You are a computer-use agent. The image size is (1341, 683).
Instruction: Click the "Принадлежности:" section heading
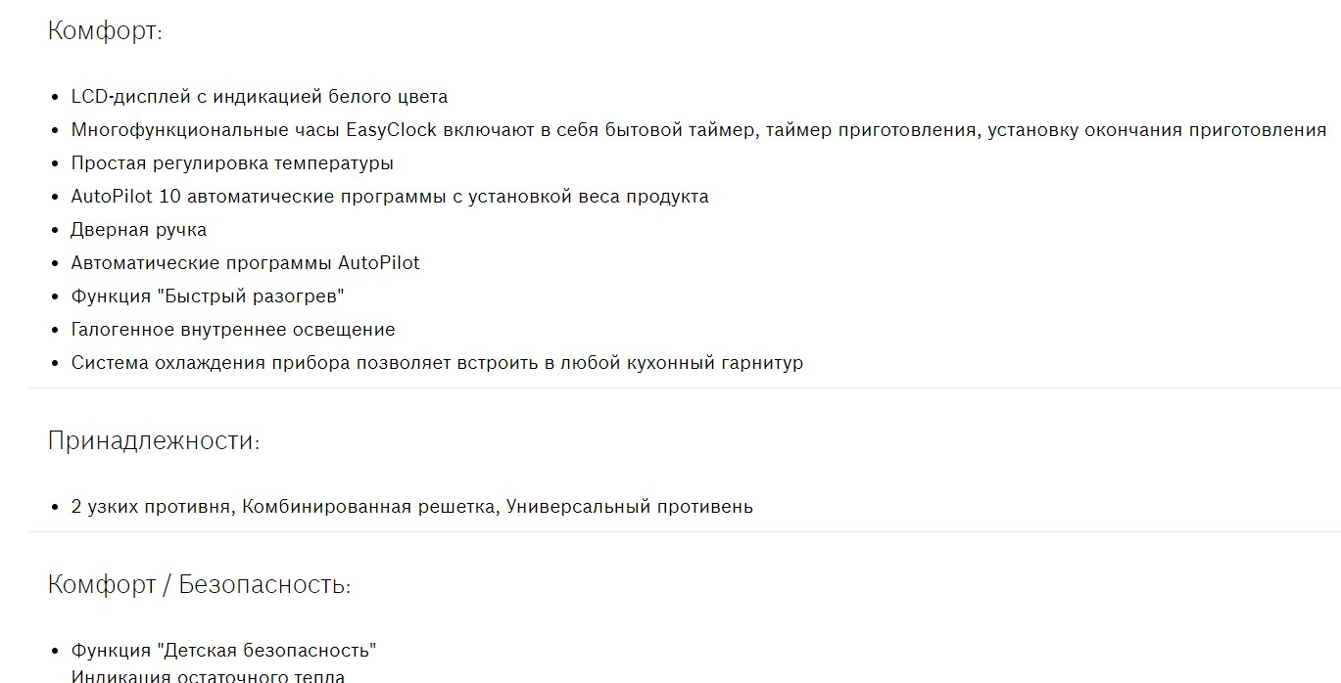(154, 441)
